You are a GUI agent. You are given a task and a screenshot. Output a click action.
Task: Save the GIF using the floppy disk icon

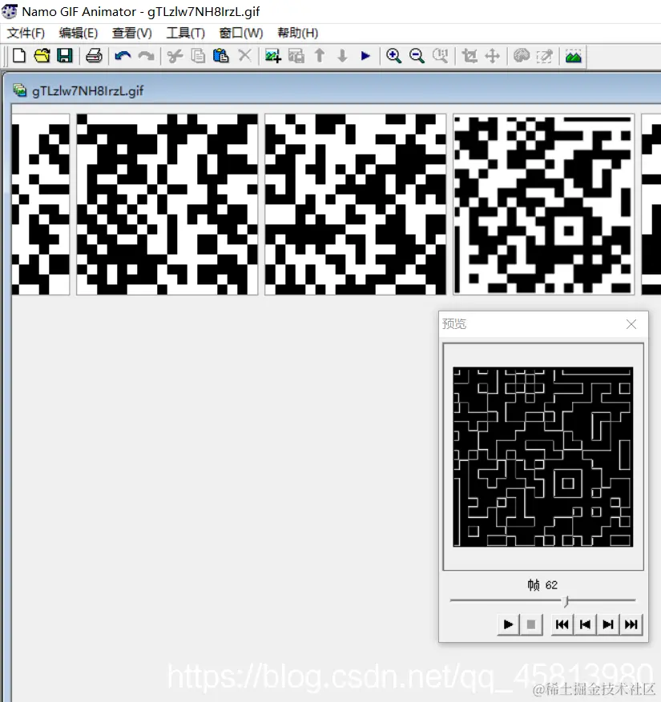point(65,56)
